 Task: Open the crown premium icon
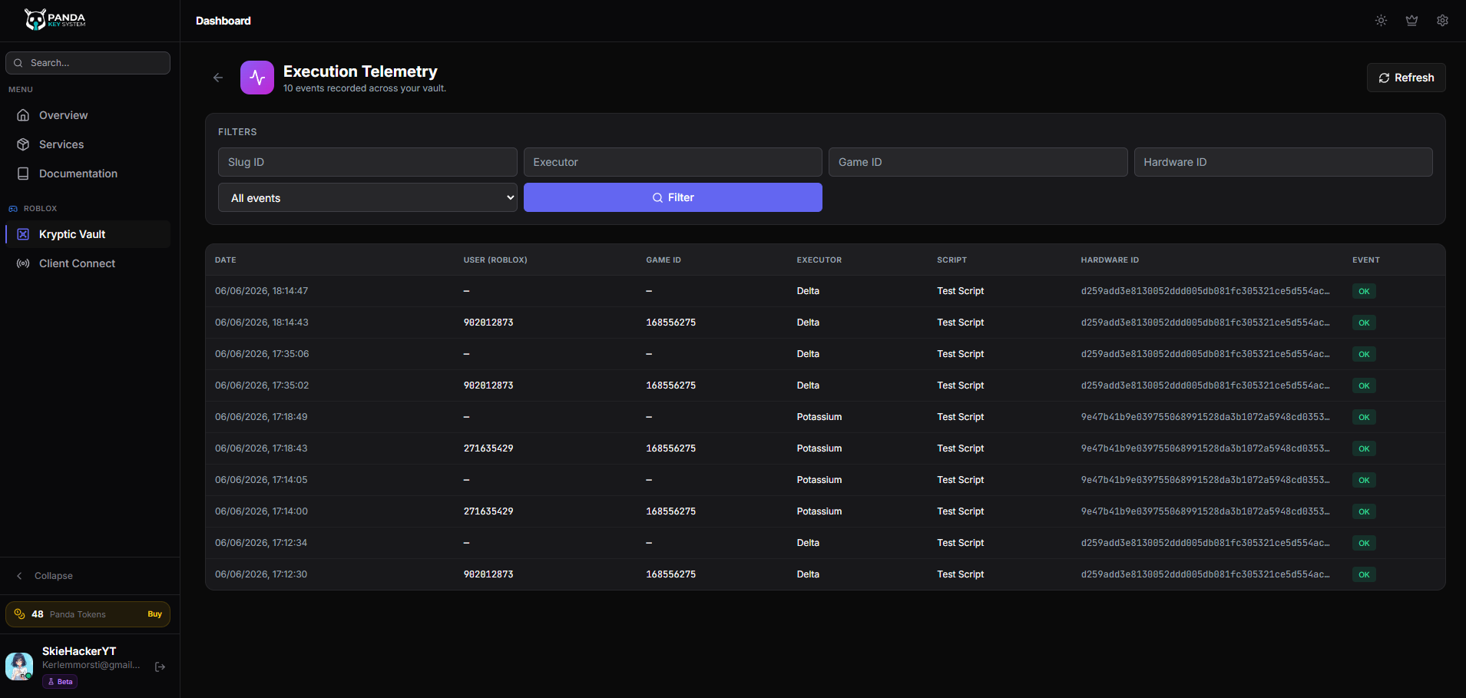point(1411,21)
